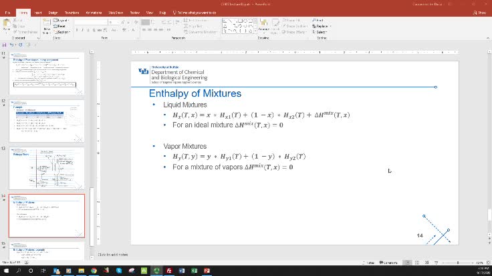This screenshot has height=276, width=492.
Task: Toggle the Comments pane in status bar
Action: (389, 262)
